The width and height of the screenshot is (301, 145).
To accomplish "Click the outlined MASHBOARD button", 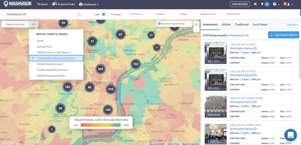I will pos(240,4).
